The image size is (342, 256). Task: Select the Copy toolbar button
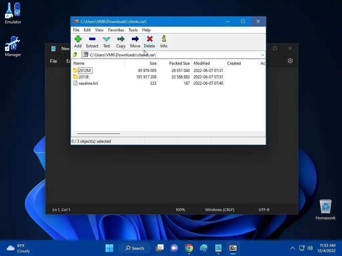[121, 42]
